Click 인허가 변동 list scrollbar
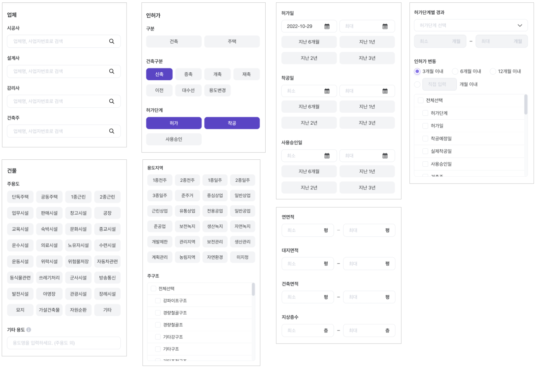The height and width of the screenshot is (369, 538). (x=526, y=104)
